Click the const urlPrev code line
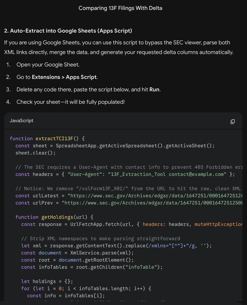Viewport: 247px width, 305px height. click(x=129, y=203)
